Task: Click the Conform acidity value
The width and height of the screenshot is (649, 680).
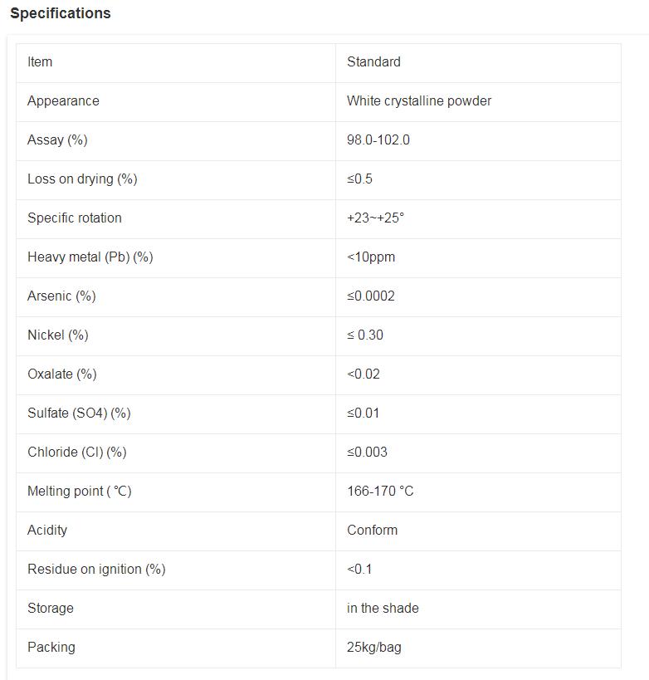Action: (x=373, y=530)
